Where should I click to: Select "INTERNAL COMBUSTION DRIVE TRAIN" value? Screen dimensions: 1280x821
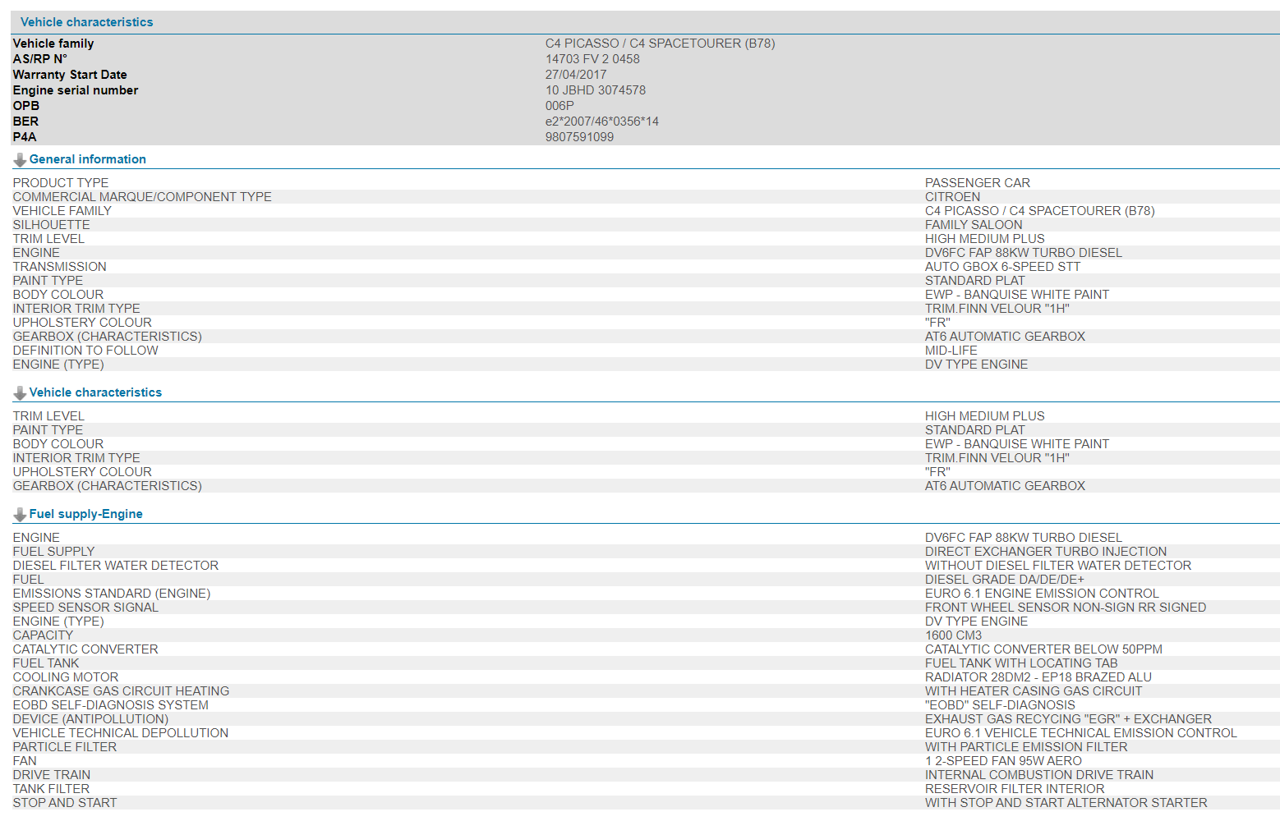point(1039,775)
